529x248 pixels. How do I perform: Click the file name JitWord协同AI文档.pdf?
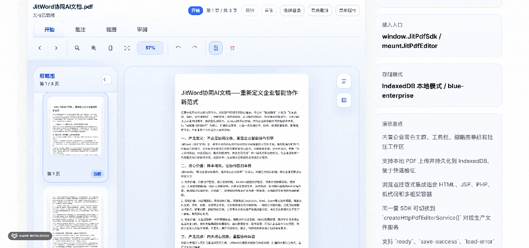click(63, 7)
